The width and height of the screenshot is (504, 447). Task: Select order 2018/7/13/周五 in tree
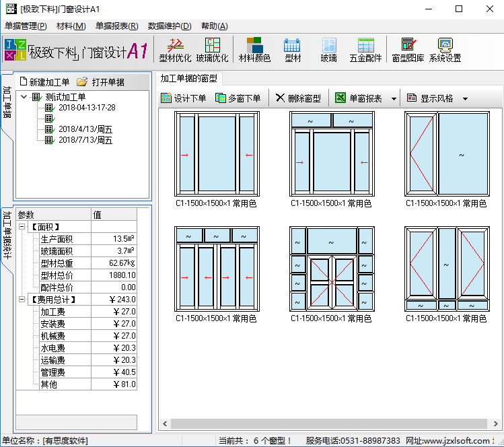85,140
